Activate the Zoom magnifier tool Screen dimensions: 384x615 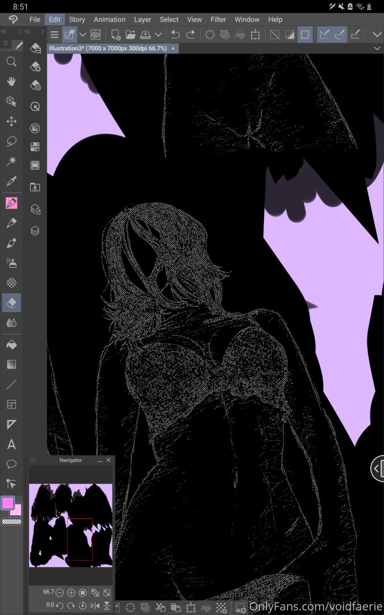pyautogui.click(x=11, y=61)
